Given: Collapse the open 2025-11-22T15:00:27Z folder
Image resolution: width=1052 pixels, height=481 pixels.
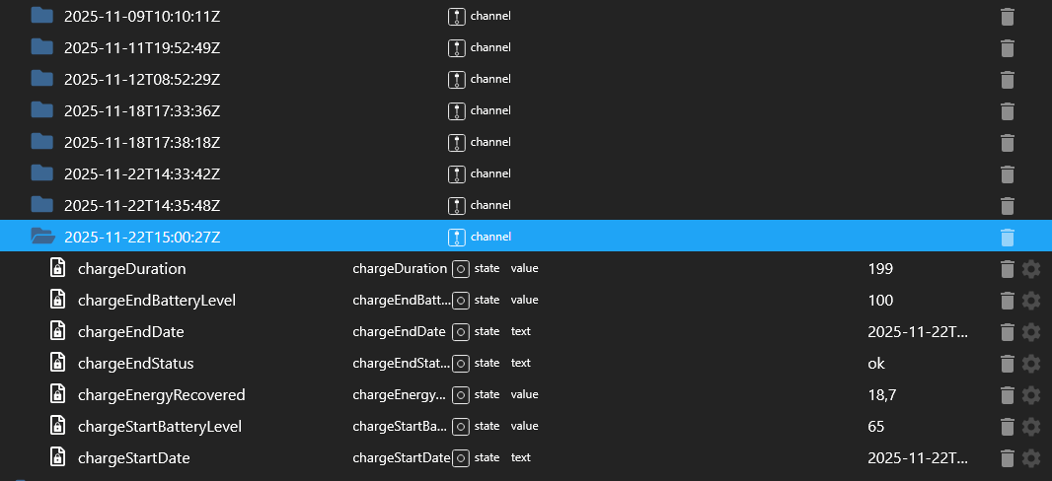Looking at the screenshot, I should [41, 237].
